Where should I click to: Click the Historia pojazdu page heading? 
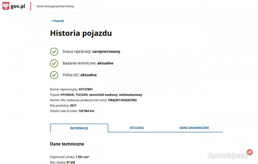(81, 33)
